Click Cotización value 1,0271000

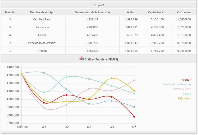coord(184,27)
